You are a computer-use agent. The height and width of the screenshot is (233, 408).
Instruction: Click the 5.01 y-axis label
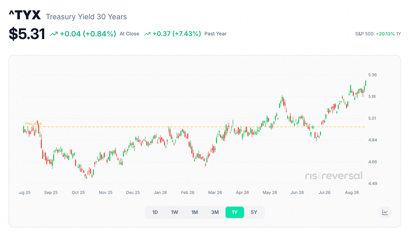(x=373, y=118)
